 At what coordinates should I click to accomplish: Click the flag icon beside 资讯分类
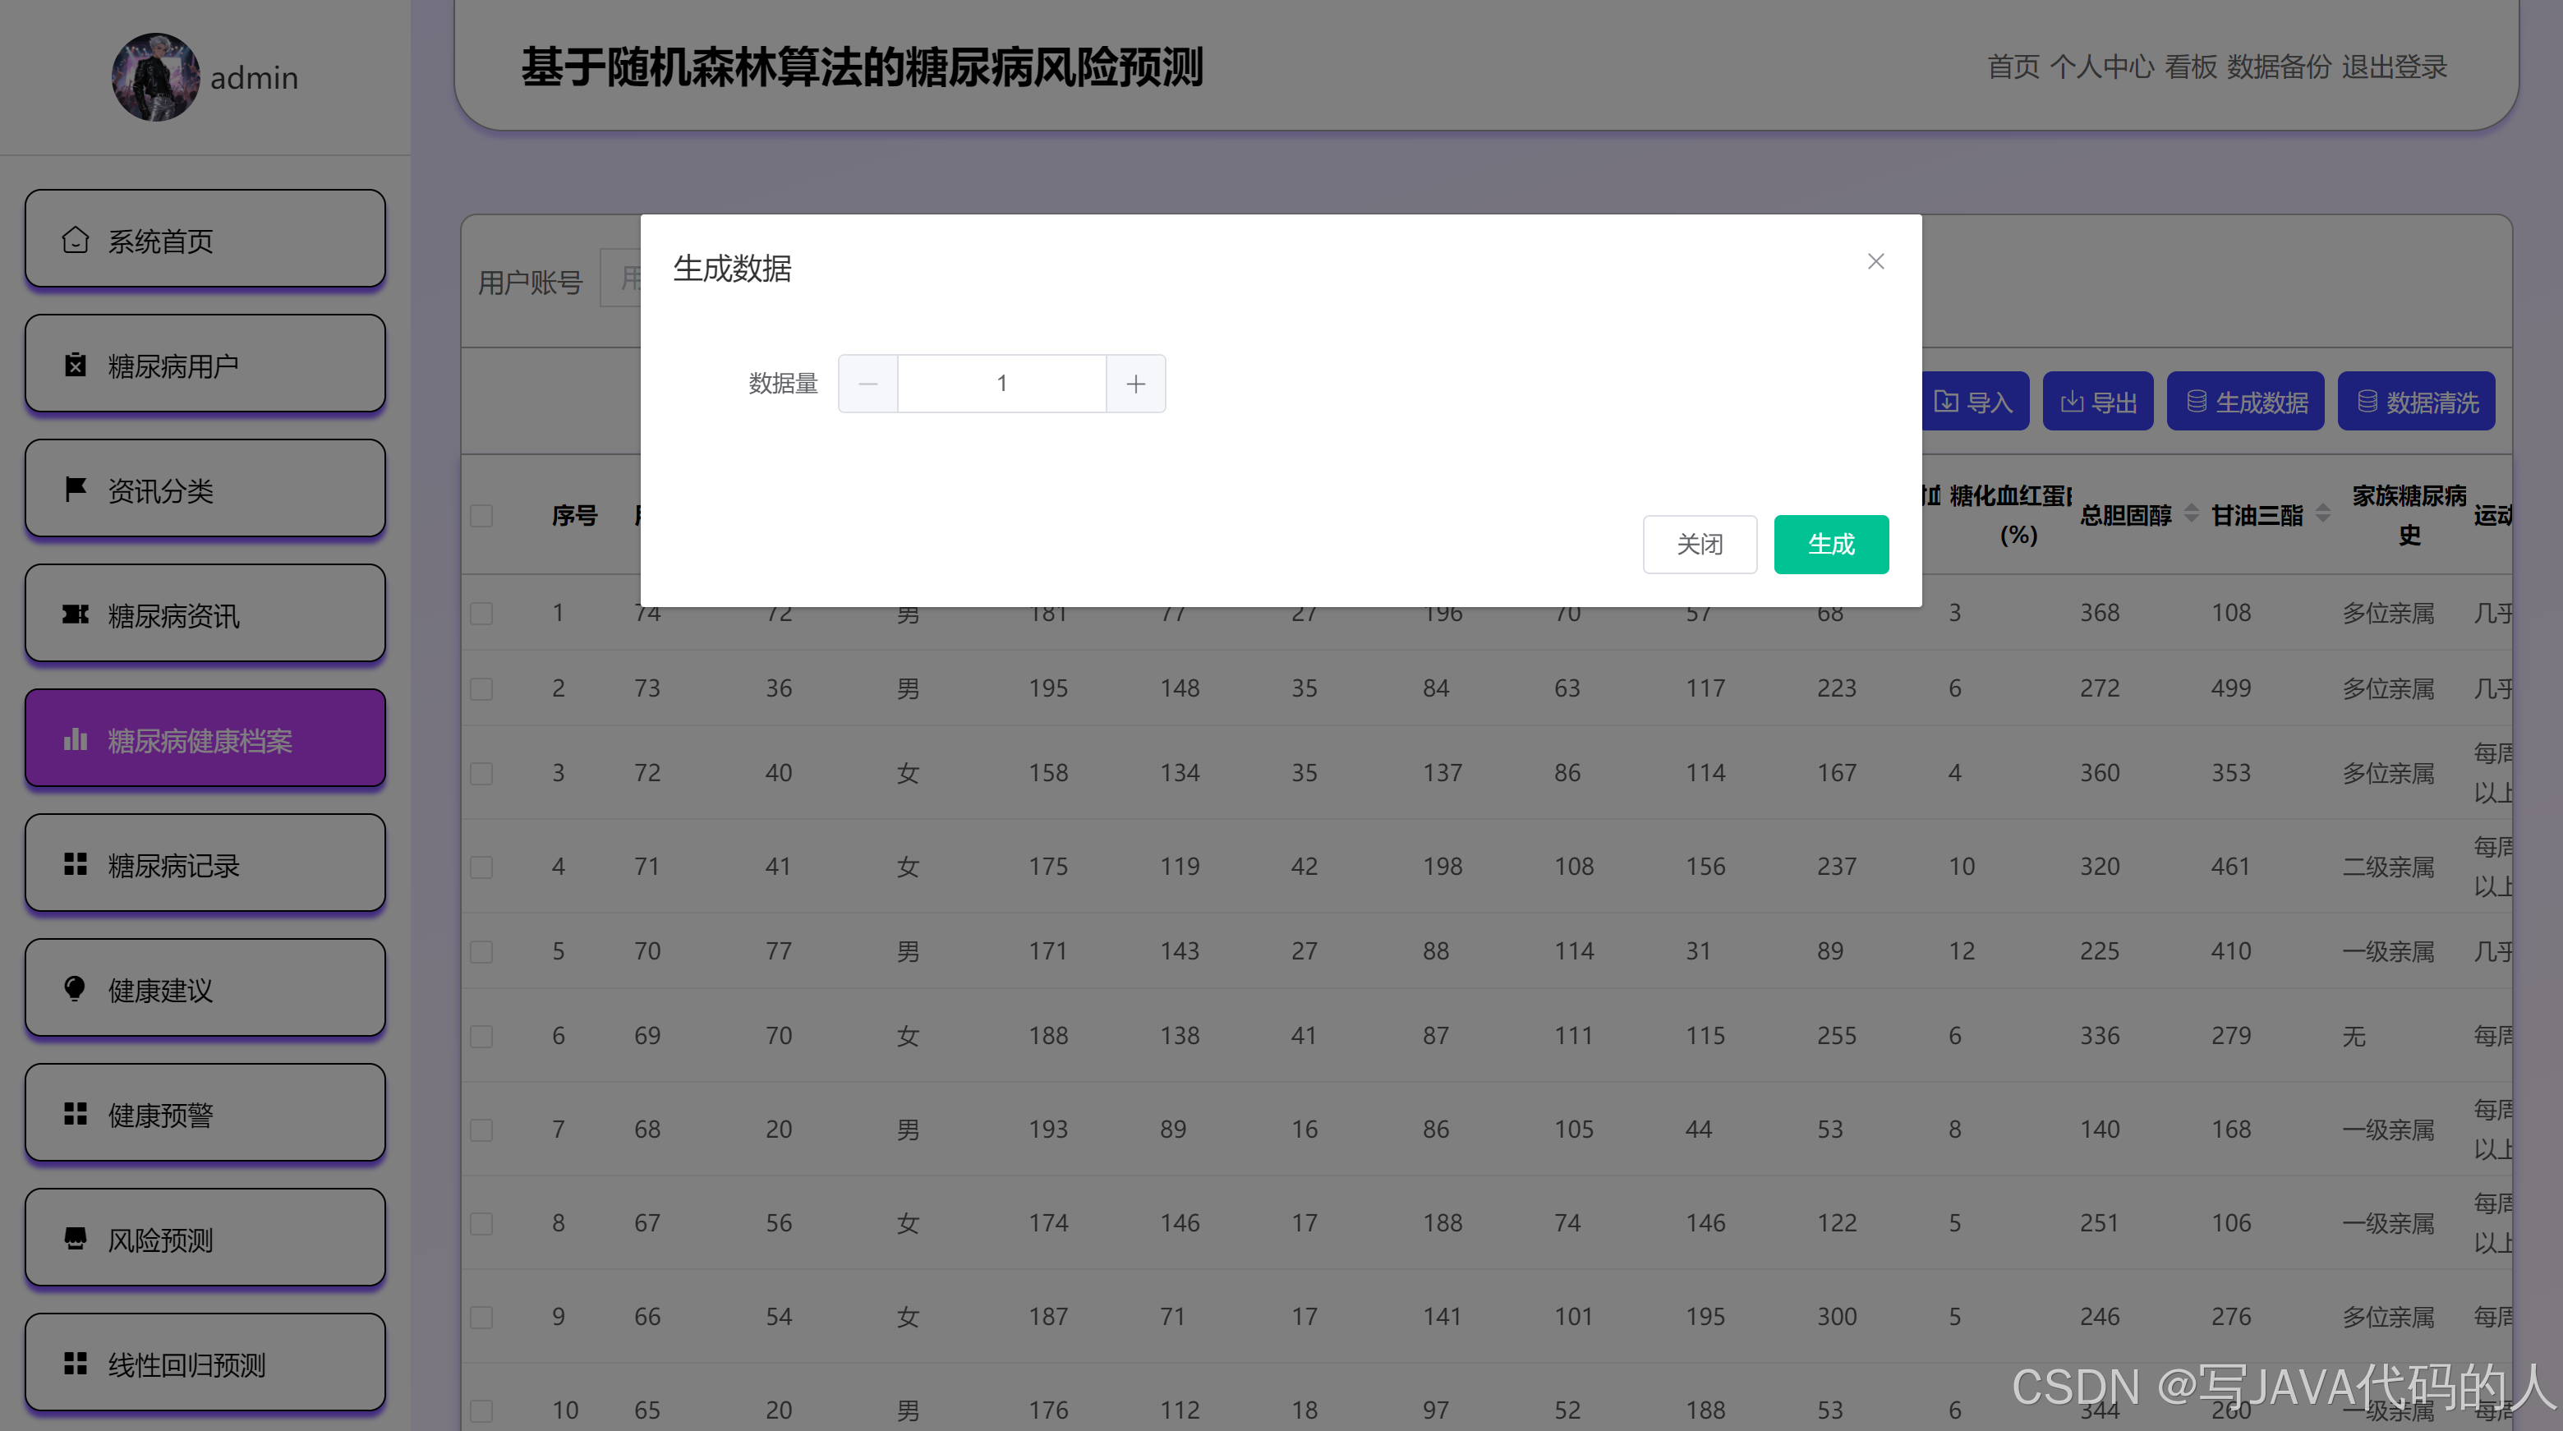76,490
